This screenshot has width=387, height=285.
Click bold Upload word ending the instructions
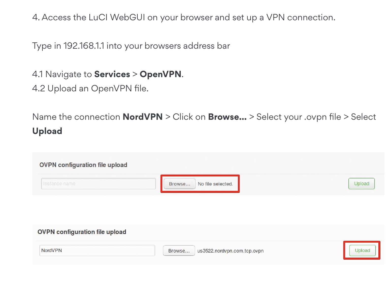tap(47, 131)
